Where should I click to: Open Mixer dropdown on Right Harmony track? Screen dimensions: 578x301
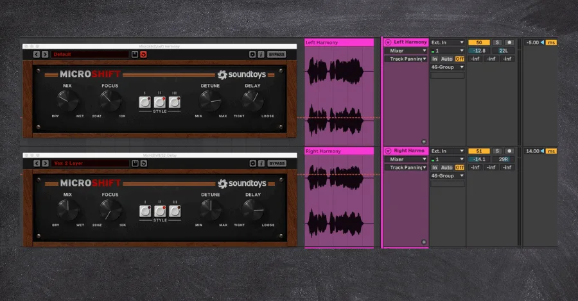[406, 159]
